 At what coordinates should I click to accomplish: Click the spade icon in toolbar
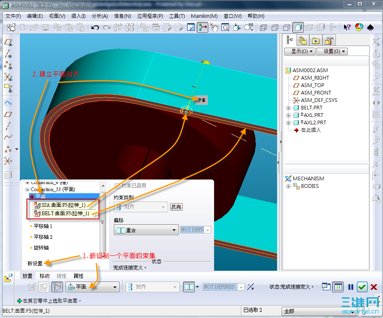click(x=371, y=27)
